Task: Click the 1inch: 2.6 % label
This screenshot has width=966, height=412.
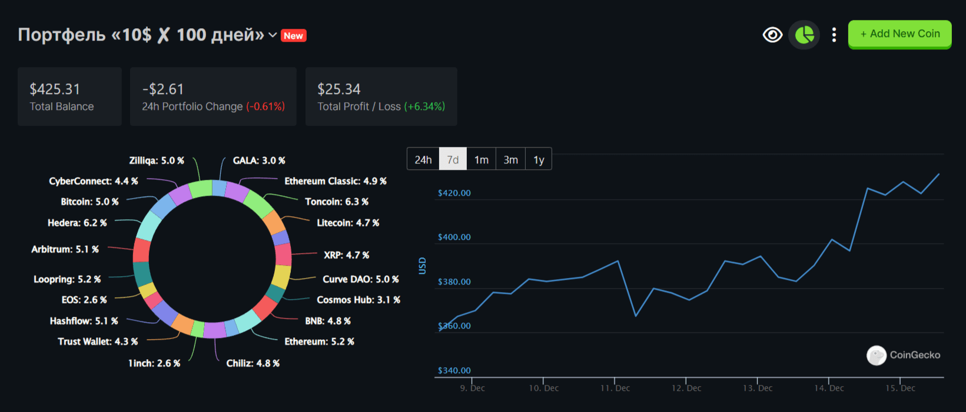Action: [x=154, y=363]
